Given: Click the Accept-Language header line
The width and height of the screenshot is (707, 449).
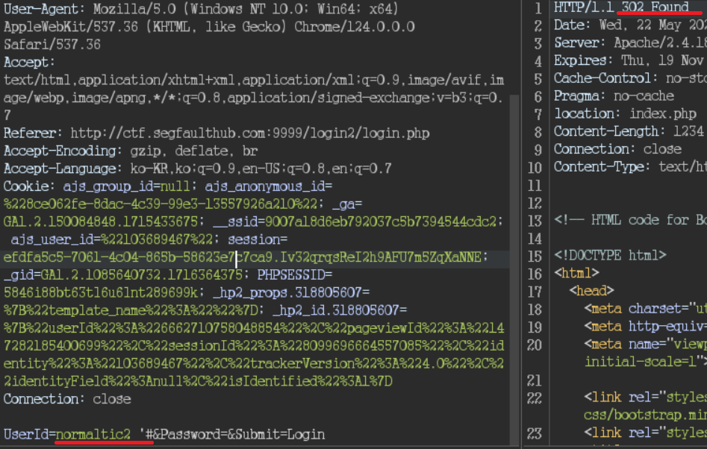Looking at the screenshot, I should click(198, 169).
